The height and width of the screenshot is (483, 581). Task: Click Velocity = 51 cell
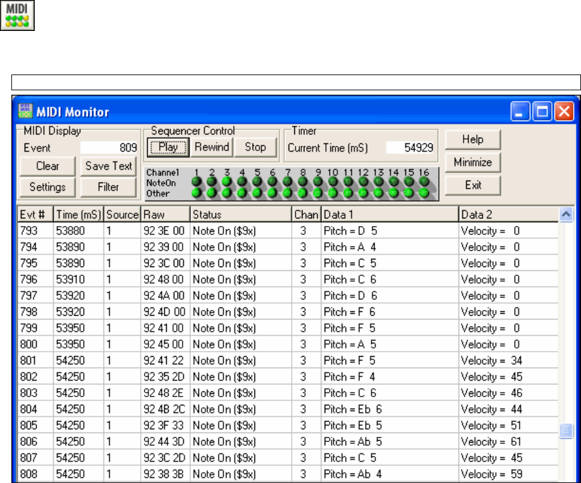click(x=509, y=425)
